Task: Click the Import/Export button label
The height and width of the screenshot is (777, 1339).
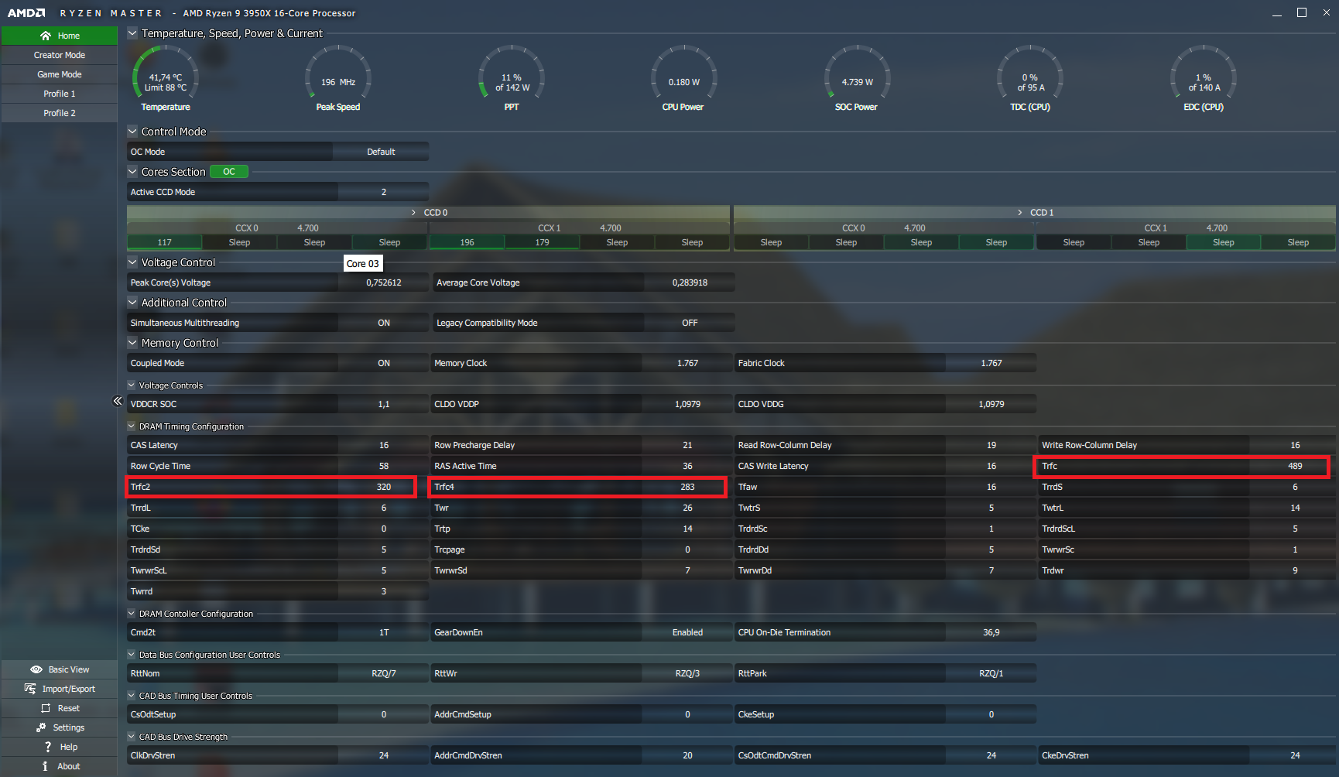Action: tap(69, 689)
